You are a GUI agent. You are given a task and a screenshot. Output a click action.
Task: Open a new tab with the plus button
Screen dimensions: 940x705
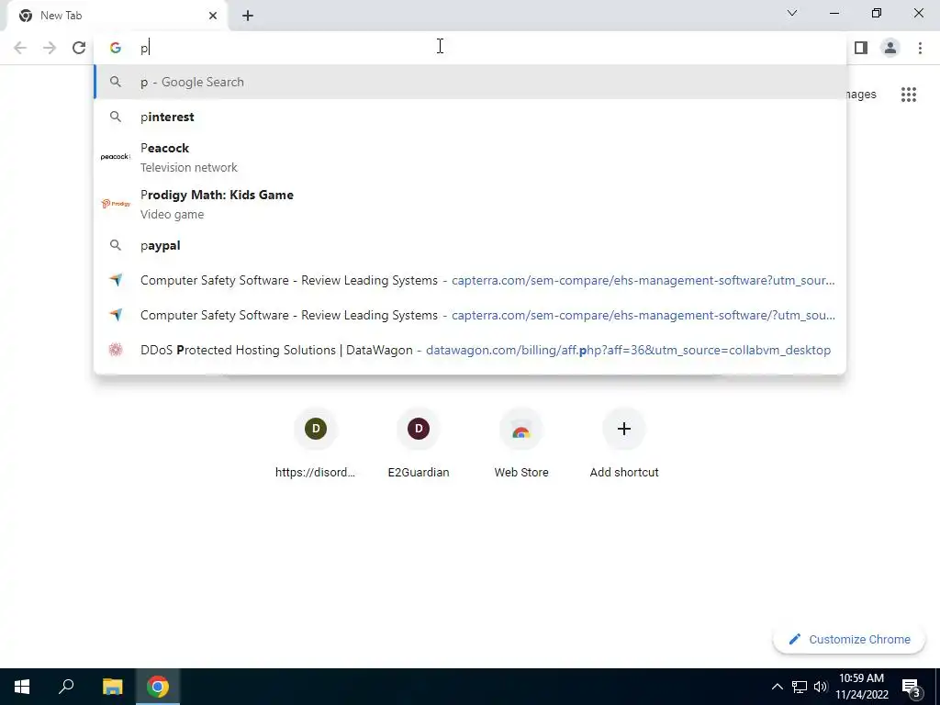pyautogui.click(x=248, y=16)
